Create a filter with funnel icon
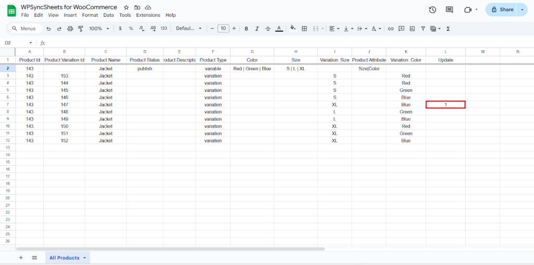The height and width of the screenshot is (265, 534). [423, 29]
